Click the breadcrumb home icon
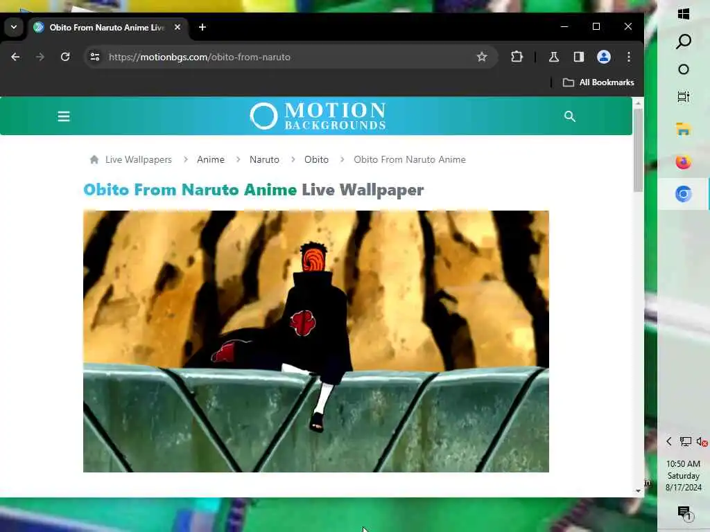The height and width of the screenshot is (532, 710). click(94, 160)
